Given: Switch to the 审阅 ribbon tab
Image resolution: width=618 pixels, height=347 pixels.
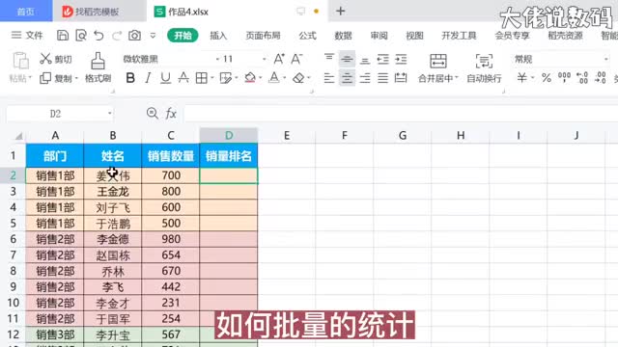Looking at the screenshot, I should pos(379,36).
